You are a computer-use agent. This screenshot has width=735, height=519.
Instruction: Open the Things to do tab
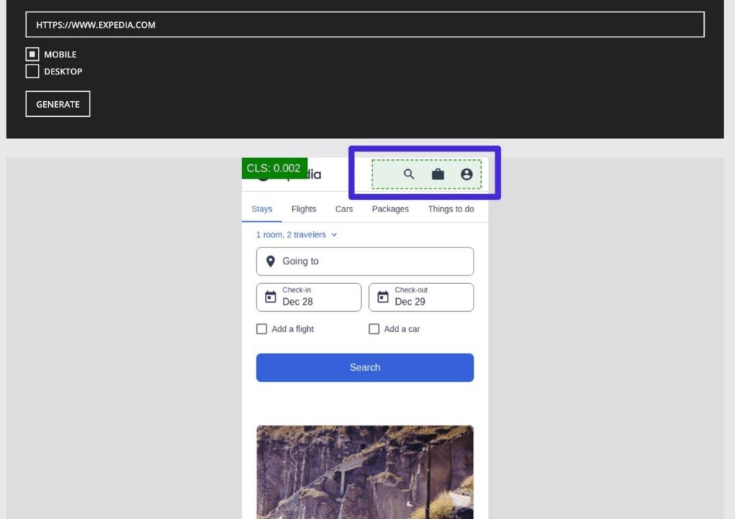click(x=451, y=209)
